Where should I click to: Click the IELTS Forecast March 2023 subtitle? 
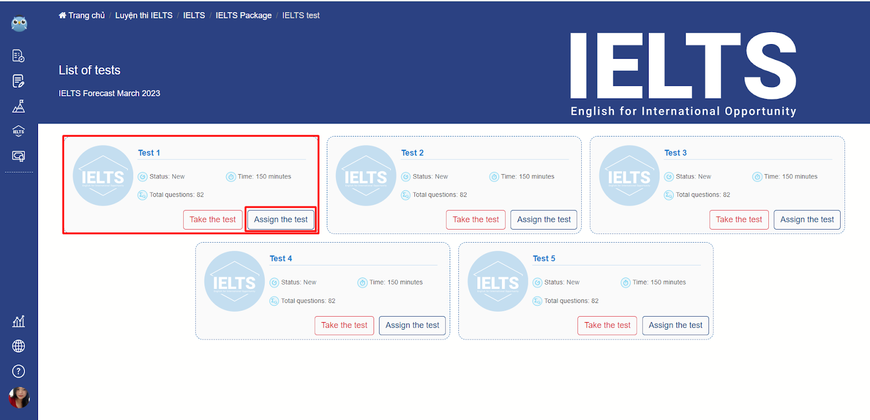click(x=109, y=94)
